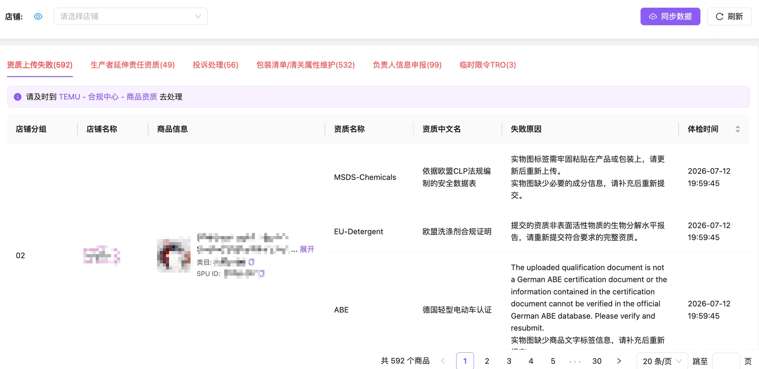
Task: Jump to page 30
Action: (x=597, y=361)
